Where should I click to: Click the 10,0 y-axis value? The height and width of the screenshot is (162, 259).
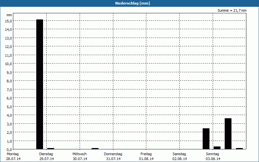[x=8, y=64]
